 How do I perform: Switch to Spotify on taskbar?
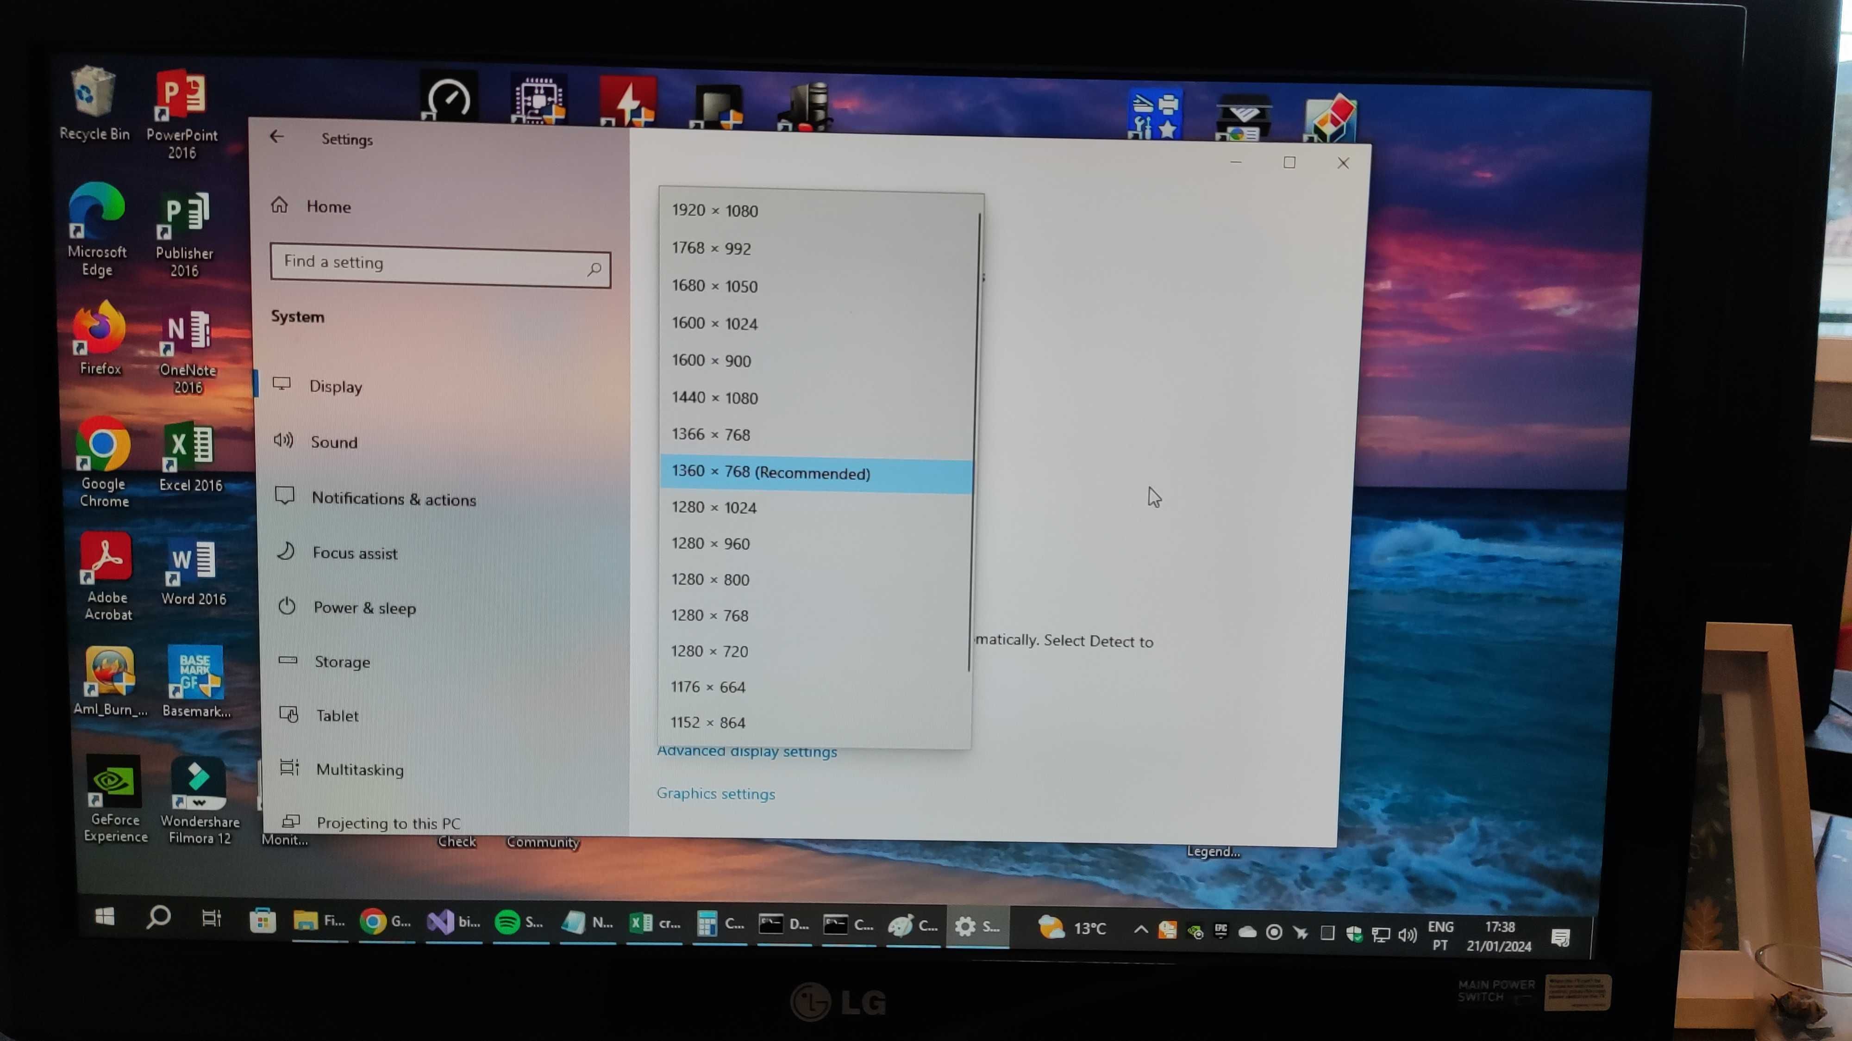point(519,923)
